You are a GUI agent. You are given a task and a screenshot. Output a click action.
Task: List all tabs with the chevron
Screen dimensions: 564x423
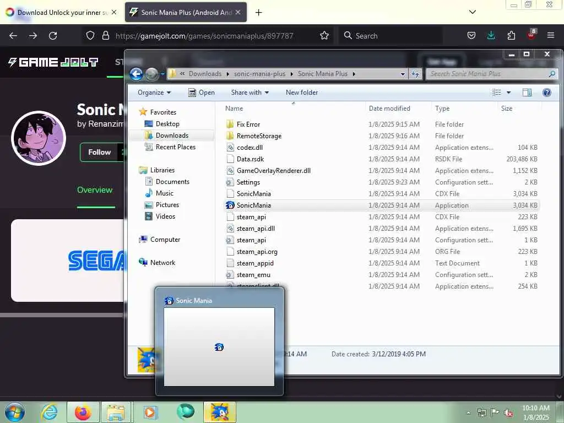(473, 12)
